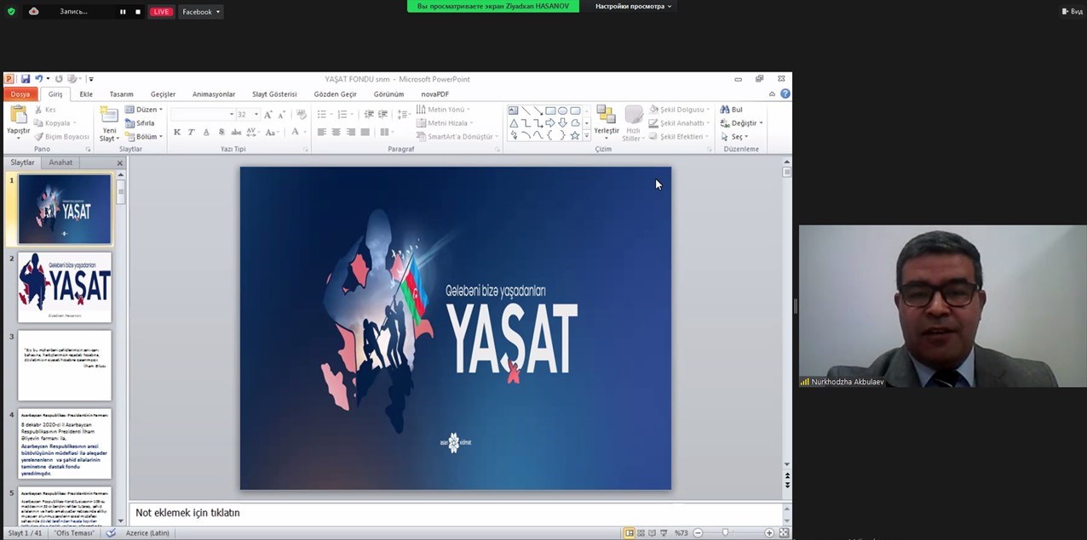Open the Düzen layout dropdown
Viewport: 1087px width, 540px height.
click(x=144, y=110)
